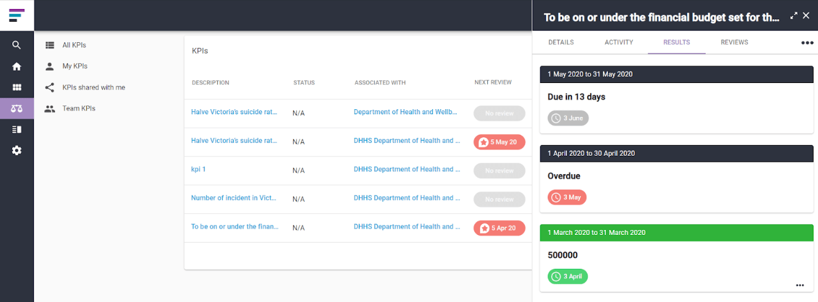818x302 pixels.
Task: Click the Overdue result text
Action: 564,176
